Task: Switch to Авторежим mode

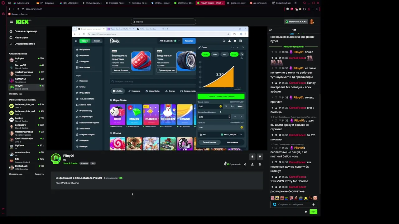Action: coord(233,142)
